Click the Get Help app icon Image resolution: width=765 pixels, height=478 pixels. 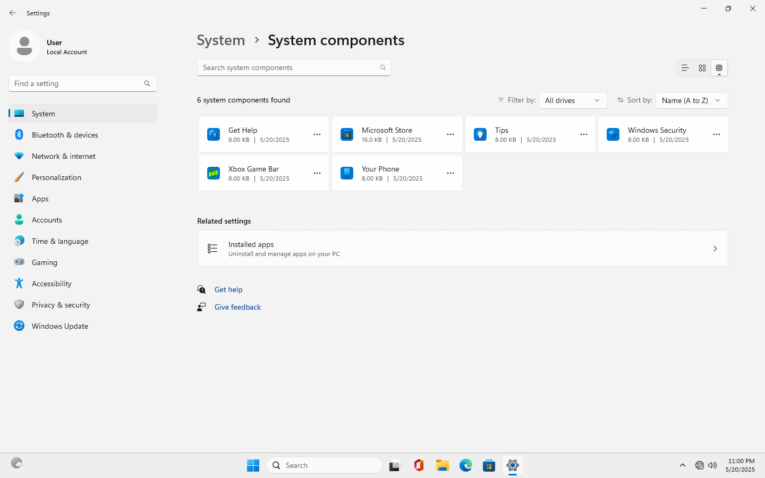(x=214, y=134)
